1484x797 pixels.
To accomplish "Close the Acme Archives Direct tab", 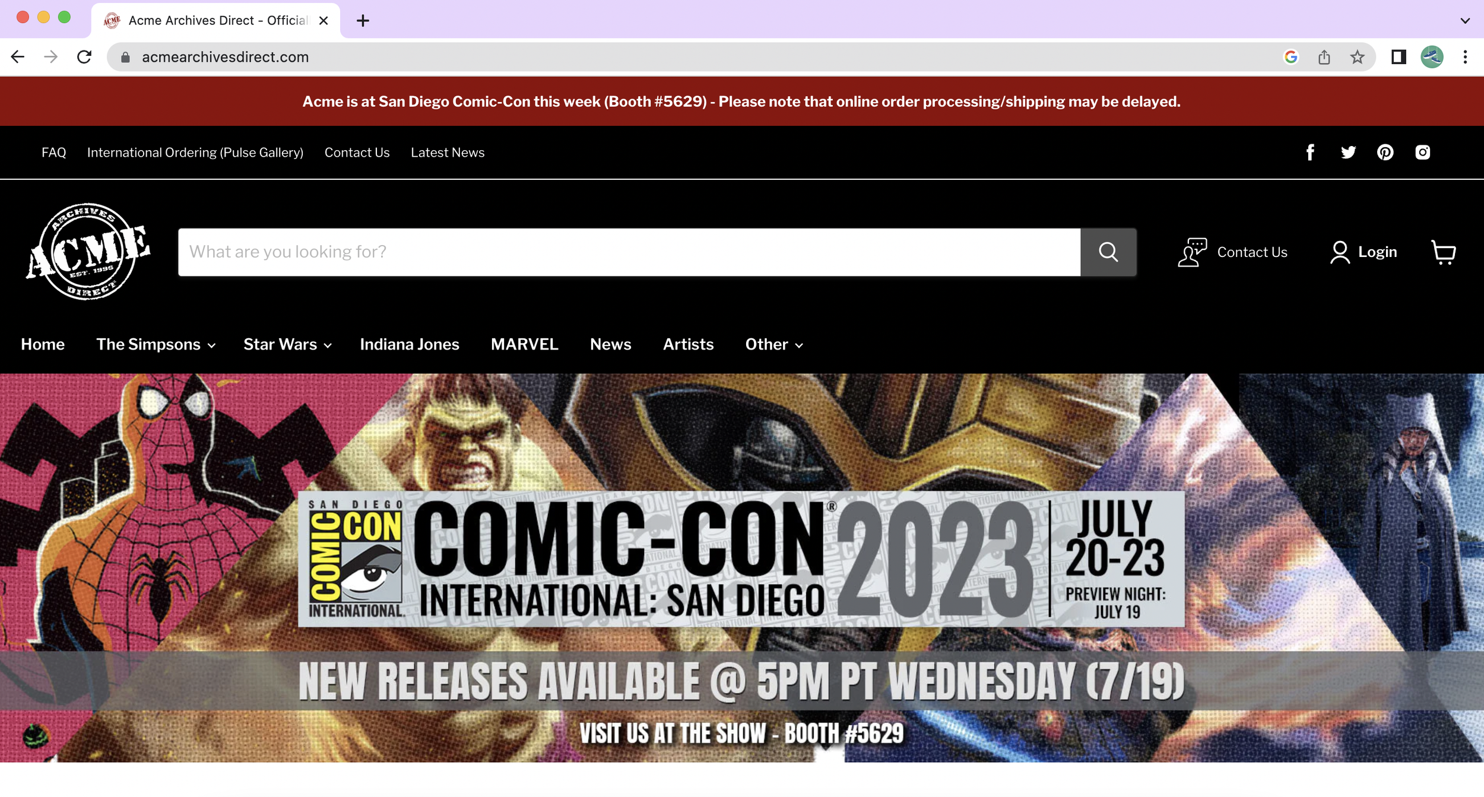I will coord(324,21).
